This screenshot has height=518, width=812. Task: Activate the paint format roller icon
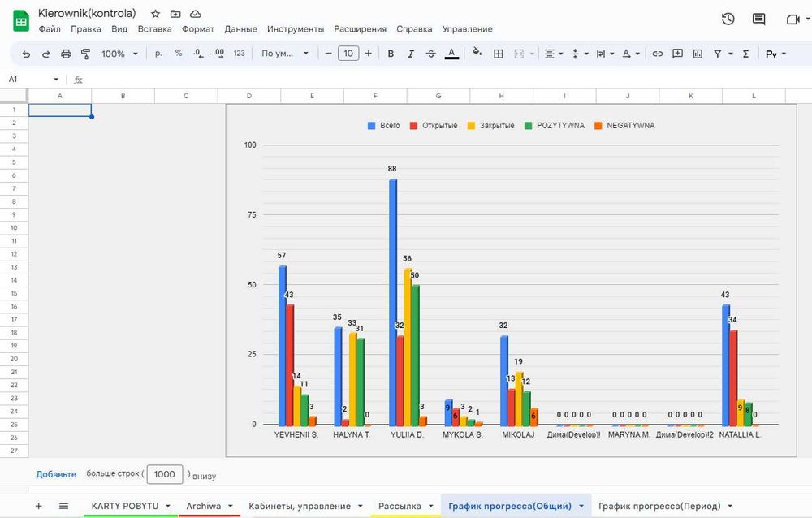click(85, 54)
